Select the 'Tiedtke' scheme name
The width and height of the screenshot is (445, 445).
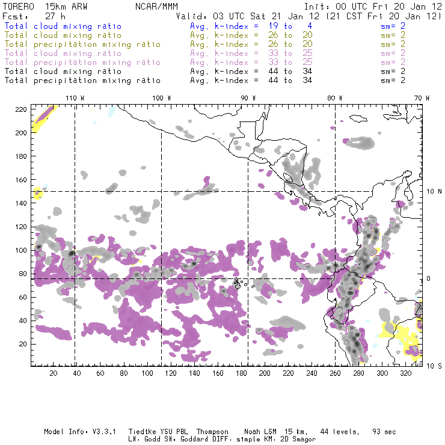point(142,432)
